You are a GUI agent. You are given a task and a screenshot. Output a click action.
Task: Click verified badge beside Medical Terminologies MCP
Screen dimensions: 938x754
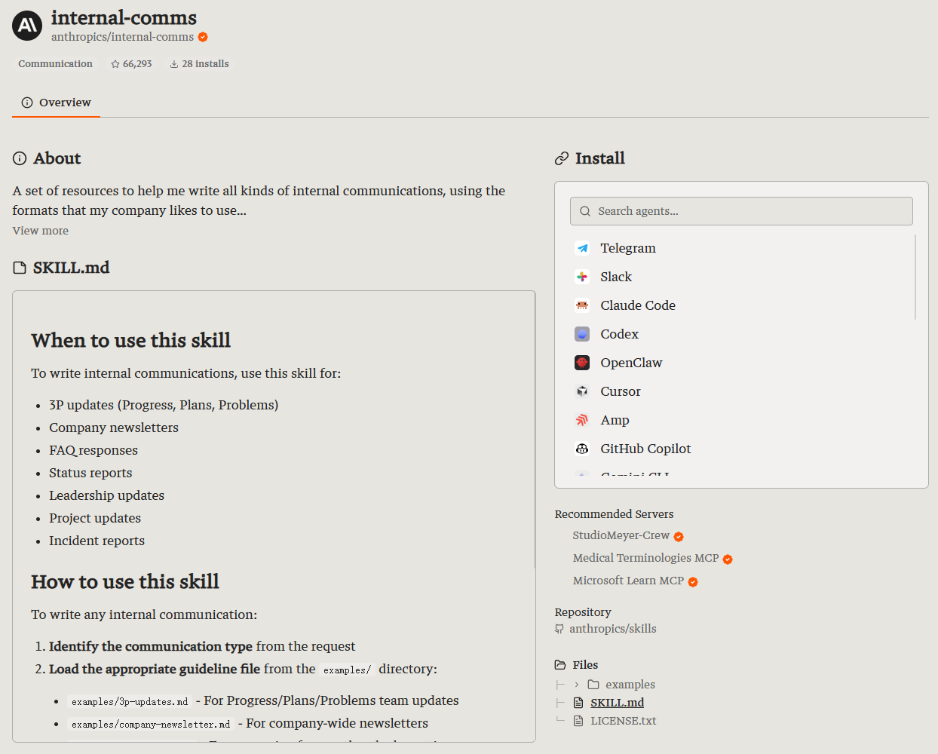point(728,559)
